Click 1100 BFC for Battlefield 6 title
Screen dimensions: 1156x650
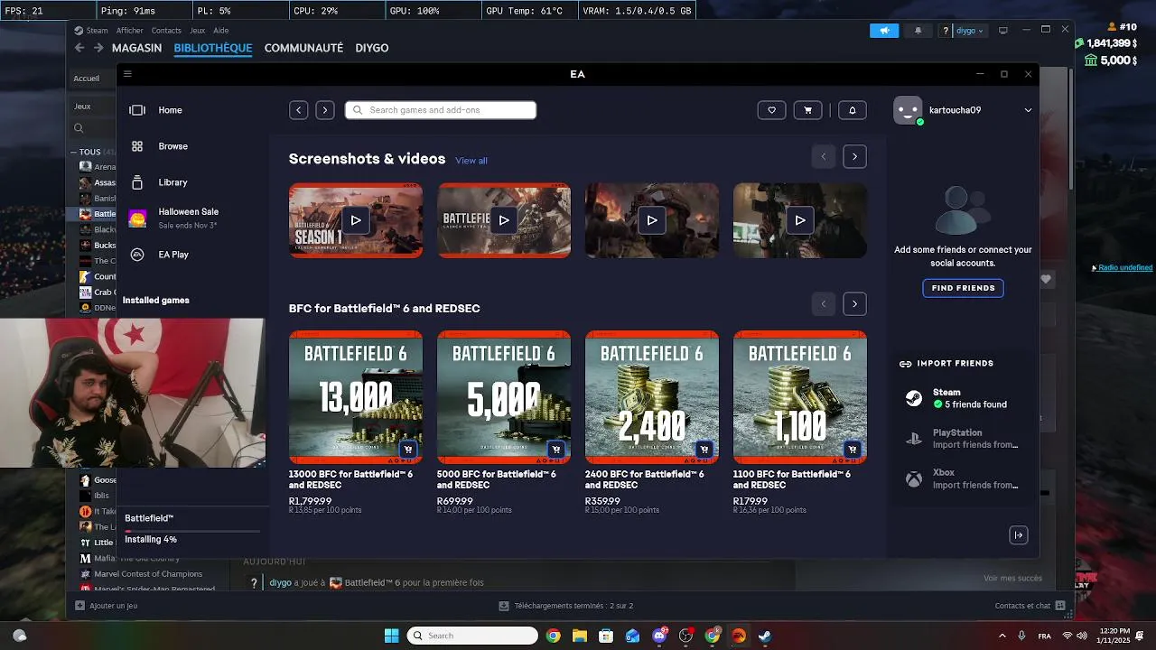[792, 479]
